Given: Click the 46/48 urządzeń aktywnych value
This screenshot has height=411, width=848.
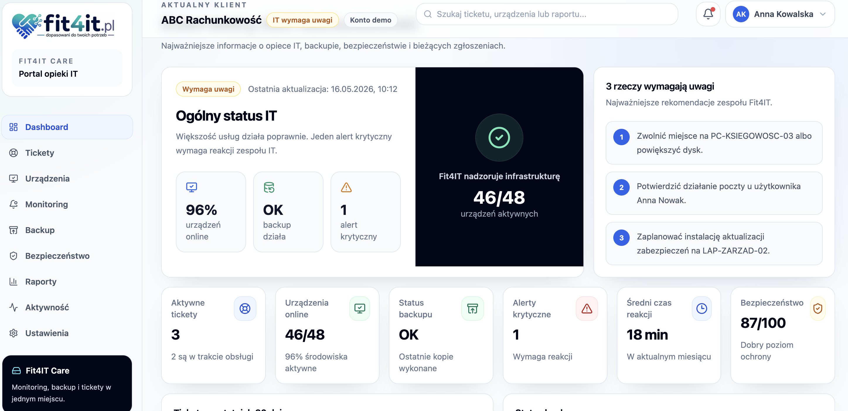Looking at the screenshot, I should pyautogui.click(x=499, y=198).
